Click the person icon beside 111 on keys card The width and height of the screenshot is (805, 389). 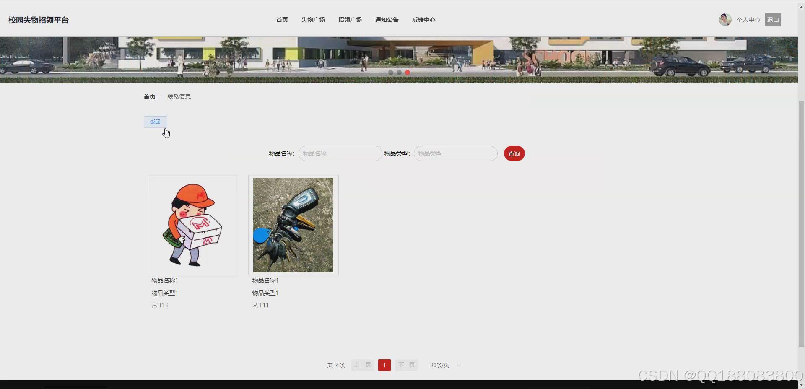[x=254, y=305]
